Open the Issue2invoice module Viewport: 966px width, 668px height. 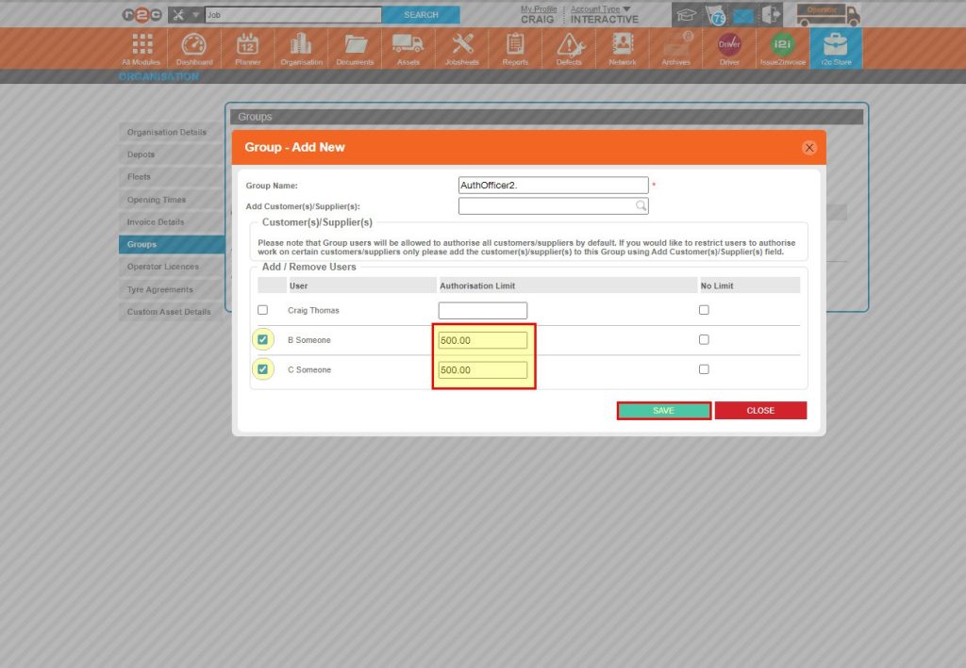tap(782, 47)
